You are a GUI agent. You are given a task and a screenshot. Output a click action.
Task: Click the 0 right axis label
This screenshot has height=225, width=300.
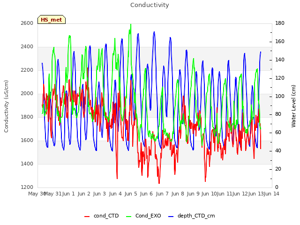click(x=277, y=187)
